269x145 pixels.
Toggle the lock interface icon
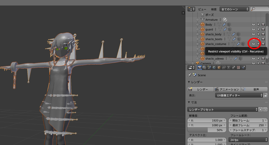265,95
